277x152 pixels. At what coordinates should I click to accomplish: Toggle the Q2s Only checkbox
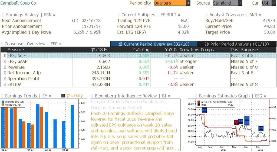tap(63, 96)
